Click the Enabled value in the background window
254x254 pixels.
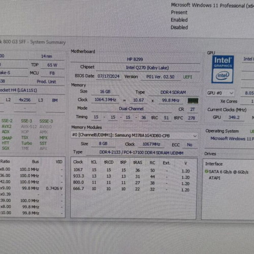(x=179, y=20)
